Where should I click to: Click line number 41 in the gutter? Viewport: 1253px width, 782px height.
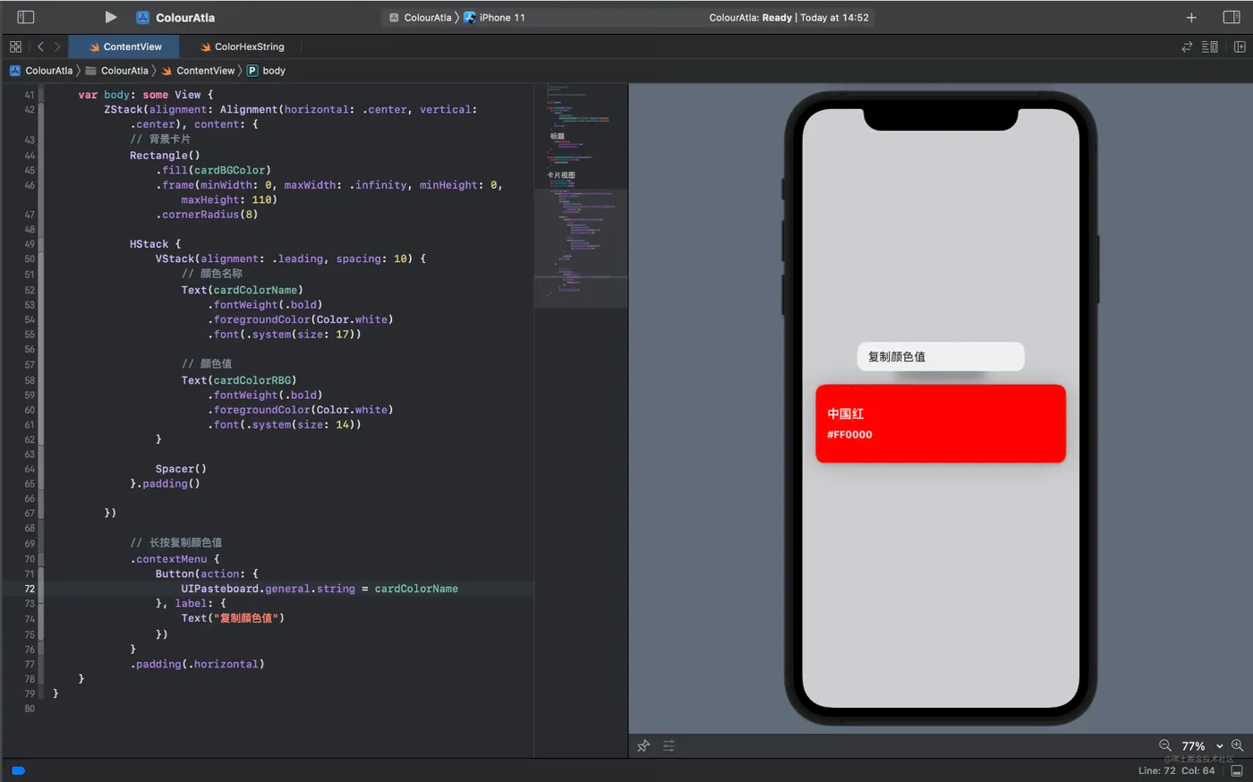[30, 95]
